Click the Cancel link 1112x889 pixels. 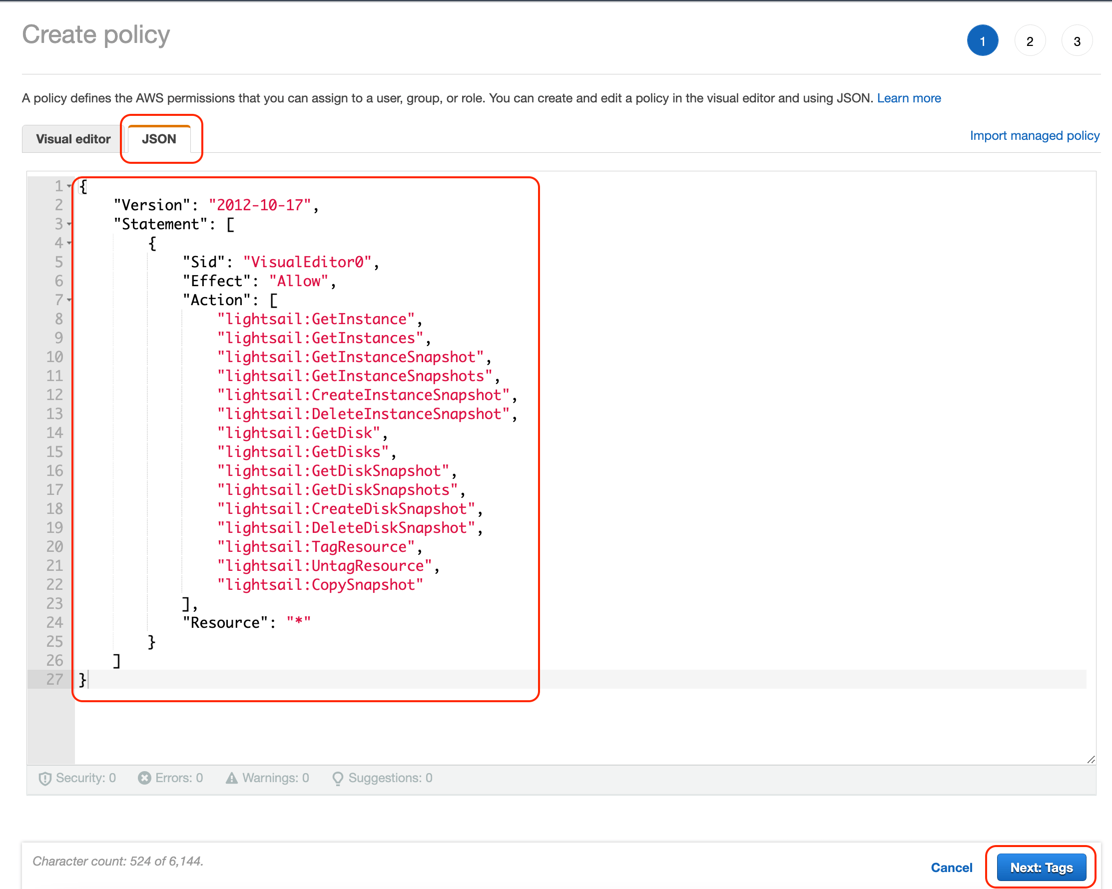(952, 868)
